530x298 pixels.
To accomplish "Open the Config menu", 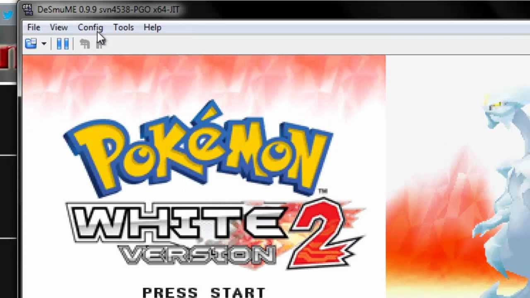I will click(x=90, y=27).
